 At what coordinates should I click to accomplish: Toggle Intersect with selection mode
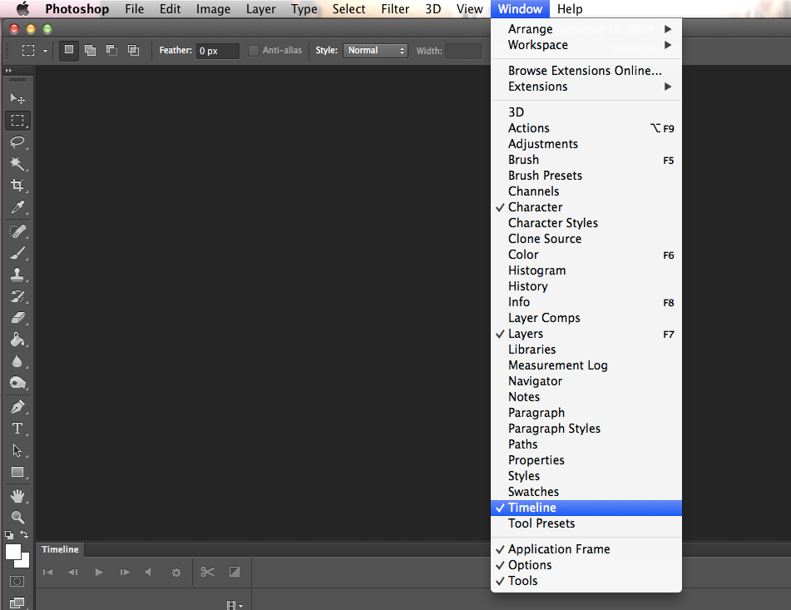[x=134, y=50]
